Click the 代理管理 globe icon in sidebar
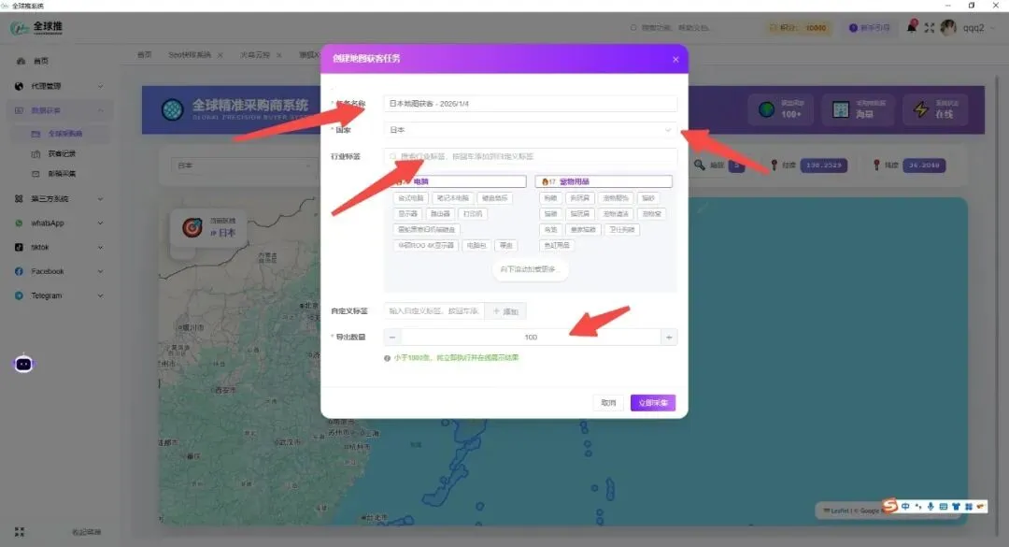The image size is (1009, 547). [x=19, y=86]
